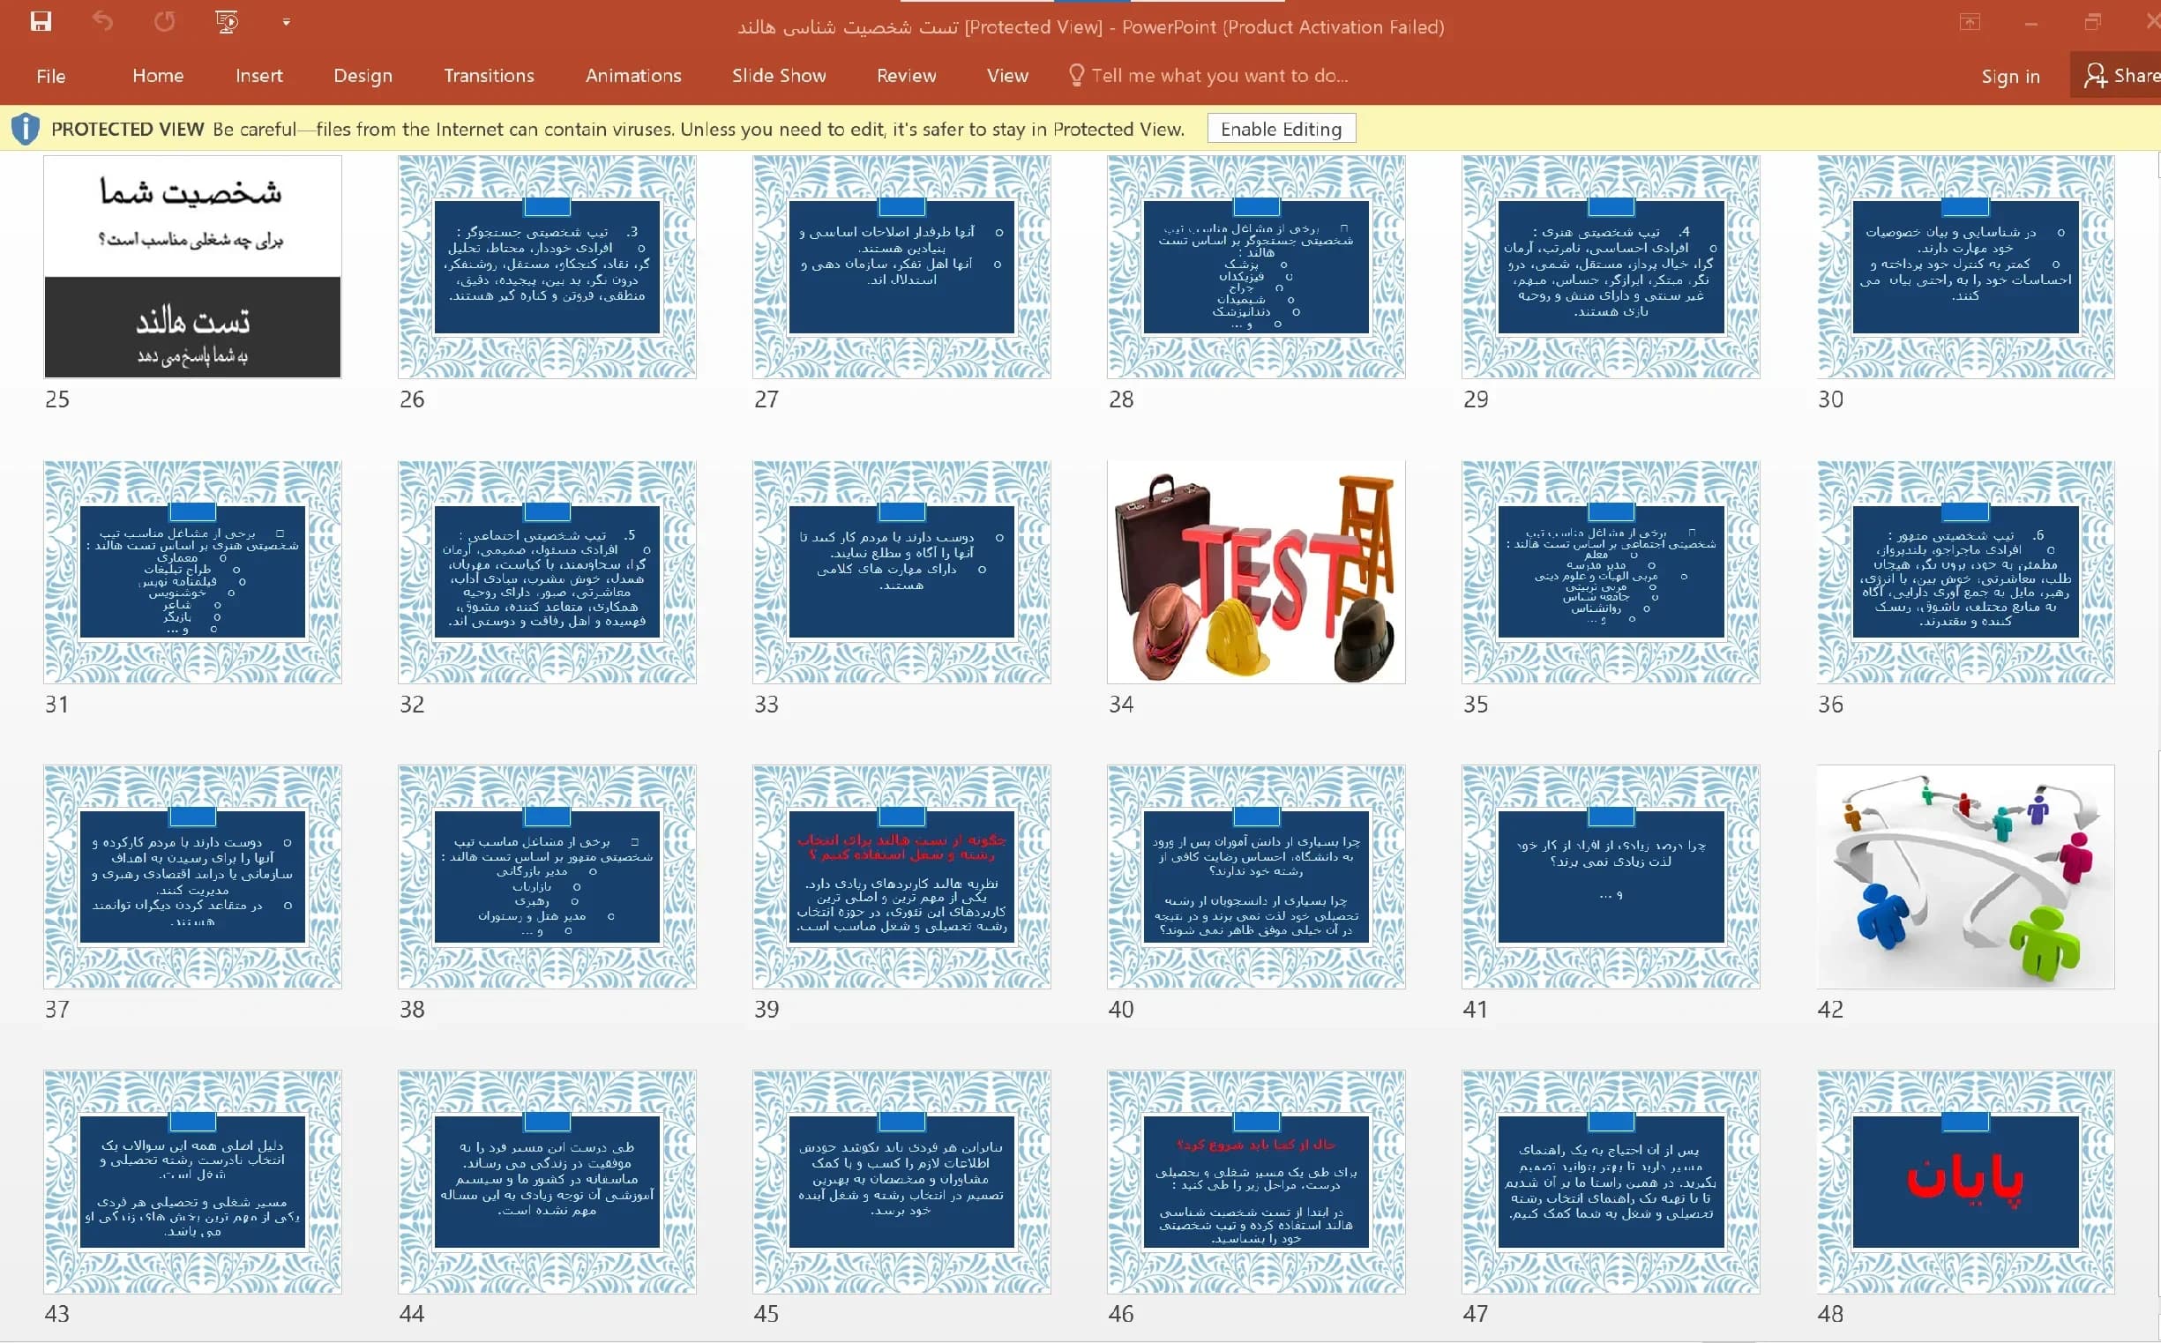This screenshot has height=1343, width=2161.
Task: Select slide 46 thumbnail
Action: point(1256,1182)
